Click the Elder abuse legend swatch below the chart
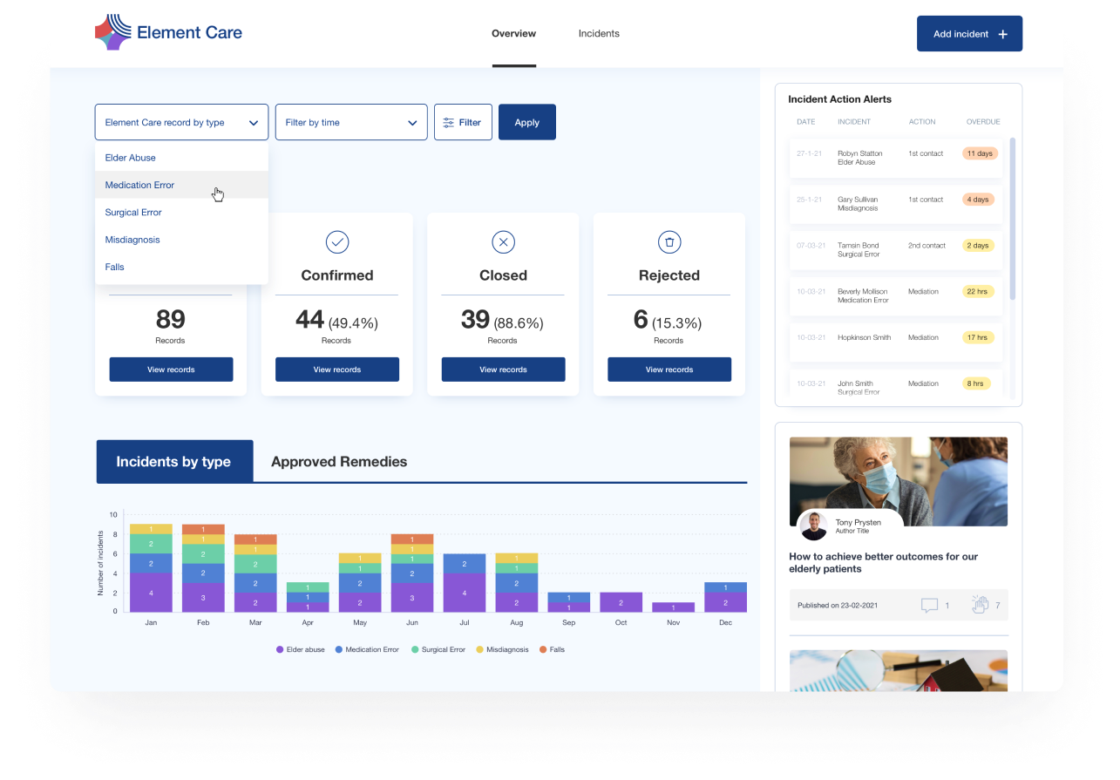This screenshot has height=780, width=1120. [x=280, y=649]
